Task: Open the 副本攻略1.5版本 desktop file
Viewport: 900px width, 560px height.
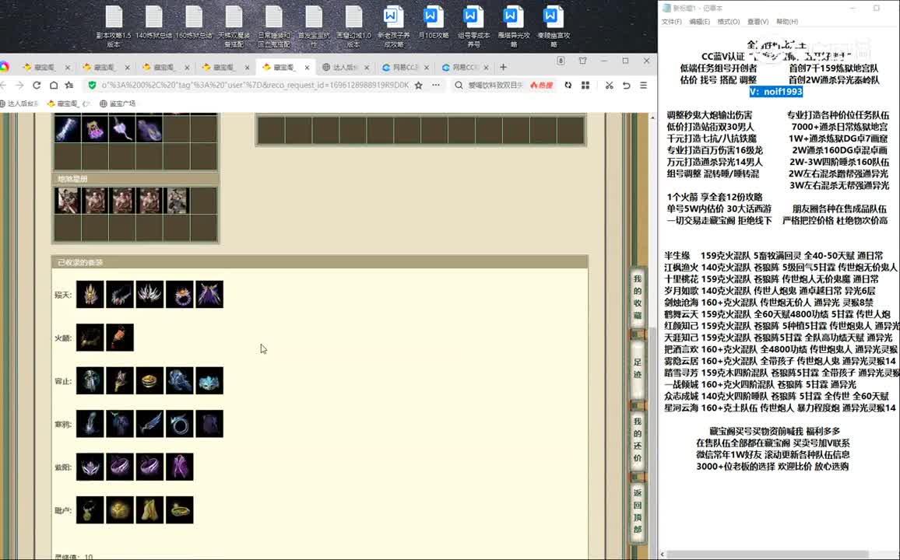Action: pos(114,26)
